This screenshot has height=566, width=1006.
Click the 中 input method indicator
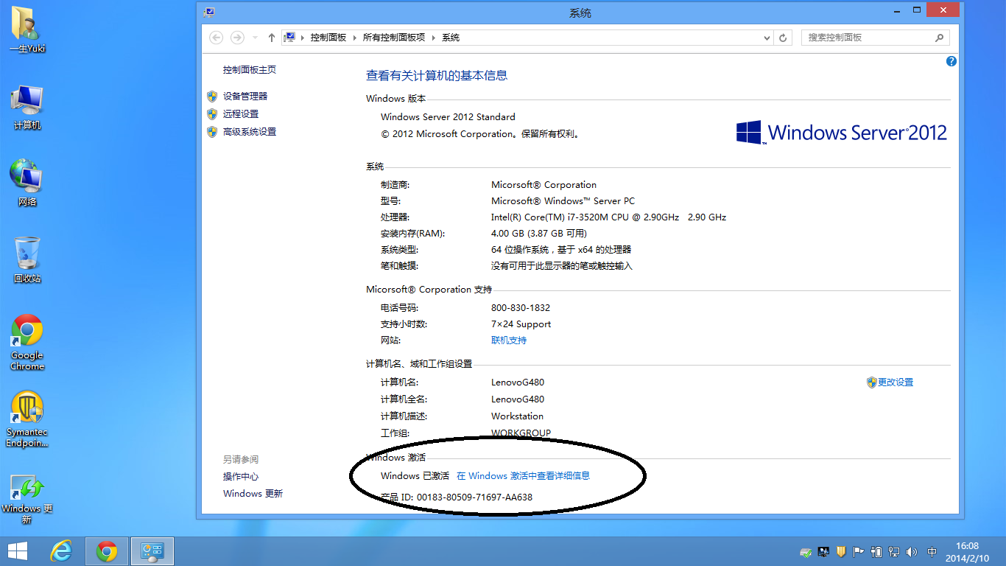click(932, 551)
